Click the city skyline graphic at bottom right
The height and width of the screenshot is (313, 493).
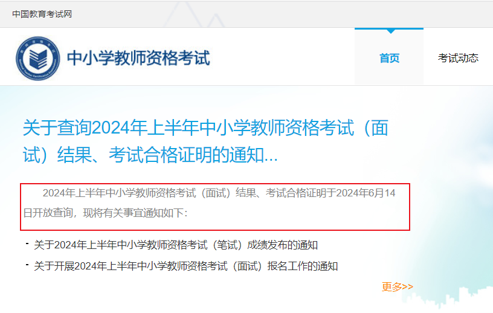(x=446, y=298)
